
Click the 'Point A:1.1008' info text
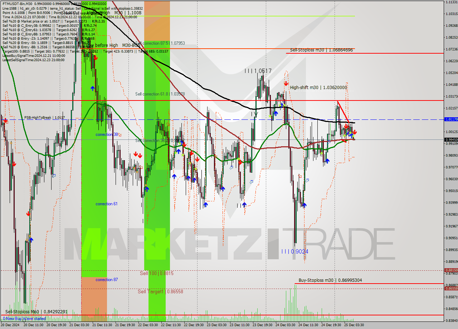click(14, 13)
